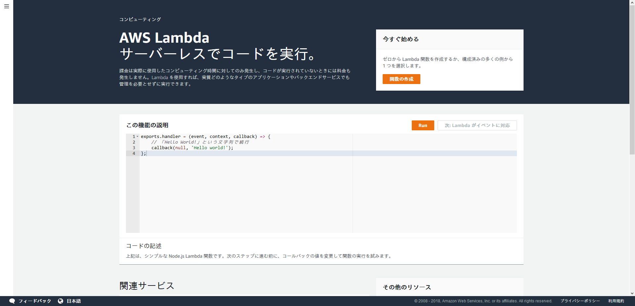Image resolution: width=635 pixels, height=306 pixels.
Task: Place cursor on code line 4
Action: click(x=328, y=153)
